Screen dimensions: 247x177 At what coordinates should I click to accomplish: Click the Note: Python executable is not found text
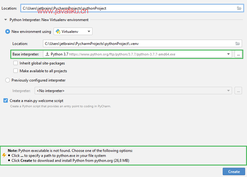coord(70,151)
